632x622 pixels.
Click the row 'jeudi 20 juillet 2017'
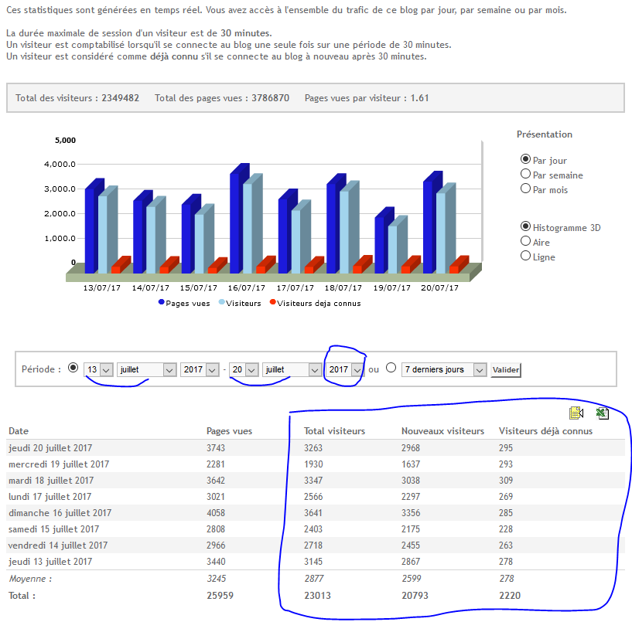(316, 447)
